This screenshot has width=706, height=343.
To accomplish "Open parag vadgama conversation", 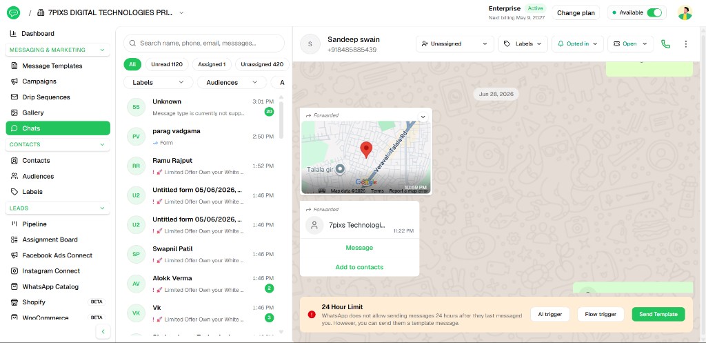I will pos(201,137).
